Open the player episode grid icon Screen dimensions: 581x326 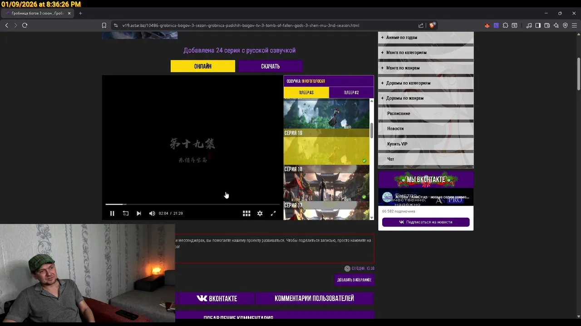click(x=246, y=213)
